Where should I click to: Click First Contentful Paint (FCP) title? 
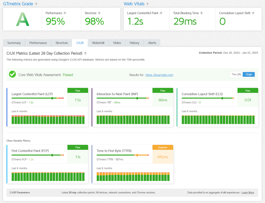point(30,151)
